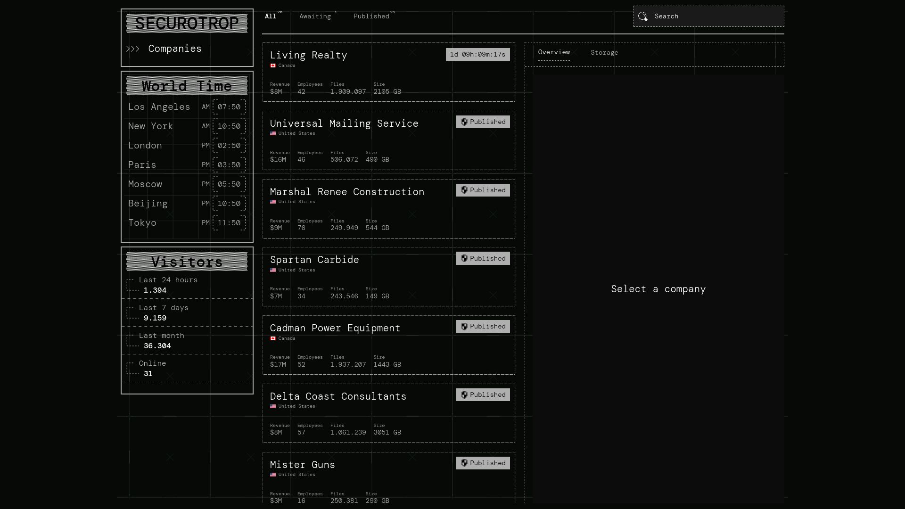Image resolution: width=905 pixels, height=509 pixels.
Task: Click the US flag under Spartan Carbide
Action: [x=273, y=270]
